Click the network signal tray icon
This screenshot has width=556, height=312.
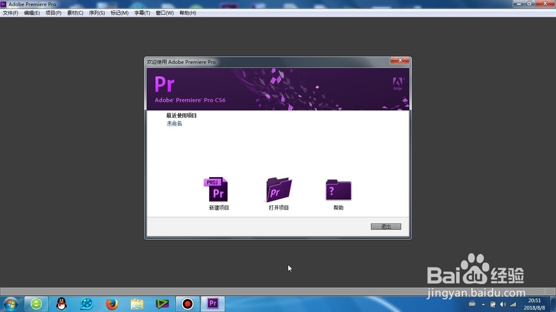(x=513, y=304)
